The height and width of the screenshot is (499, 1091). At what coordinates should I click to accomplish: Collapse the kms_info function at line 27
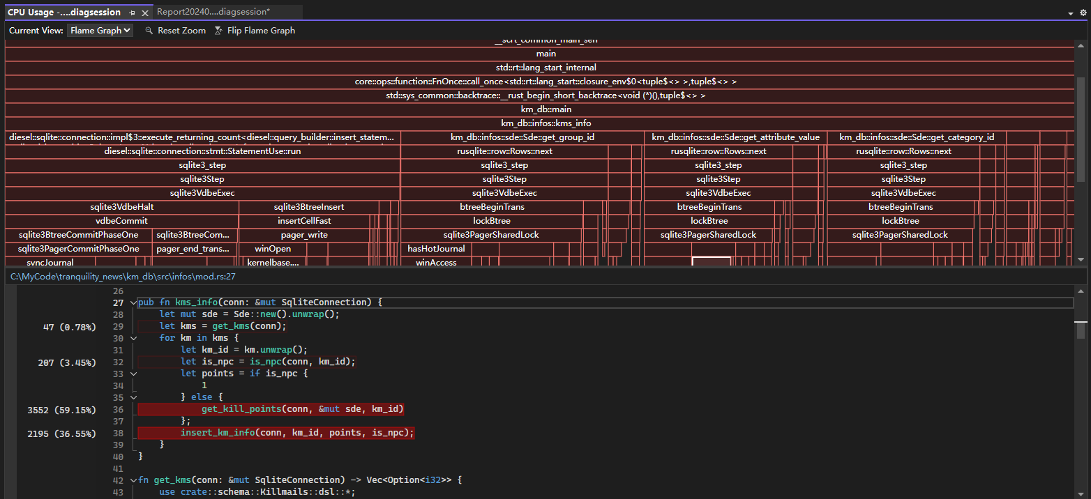pos(133,303)
